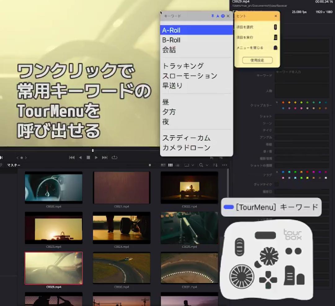Enable the グッドテイク checkbox
The height and width of the screenshot is (306, 335).
coord(277,184)
